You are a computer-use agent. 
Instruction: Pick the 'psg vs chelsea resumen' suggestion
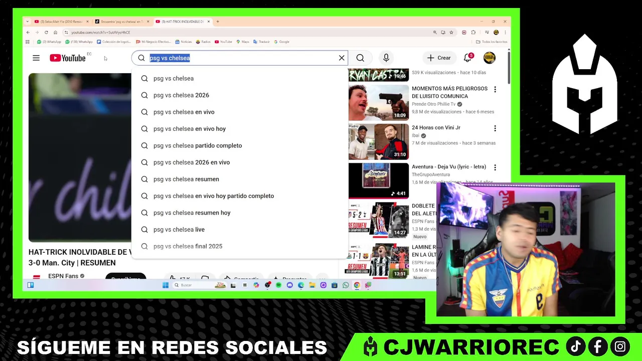pos(240,179)
